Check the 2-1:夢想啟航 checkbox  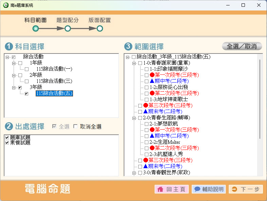tap(146, 124)
